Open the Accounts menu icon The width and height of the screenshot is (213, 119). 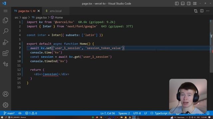(5, 94)
